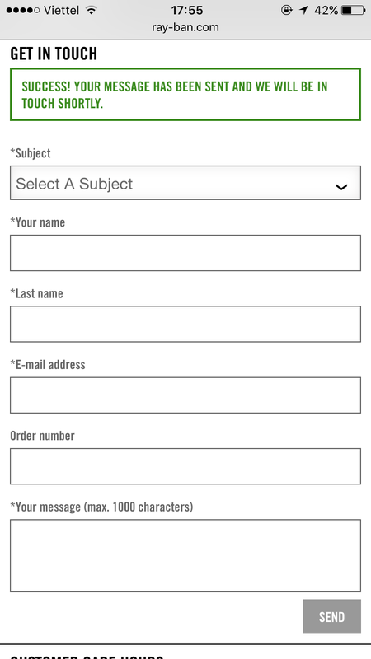Screen dimensions: 371x659
Task: Tap the 17:55 clock in status bar
Action: 187,10
